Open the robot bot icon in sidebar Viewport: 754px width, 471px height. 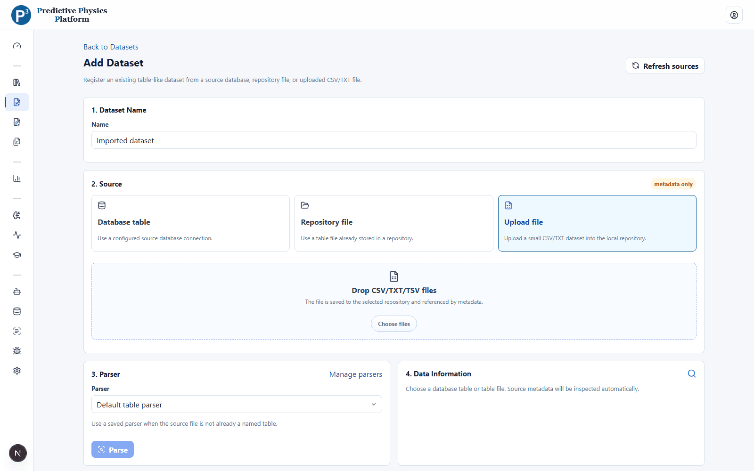[17, 292]
